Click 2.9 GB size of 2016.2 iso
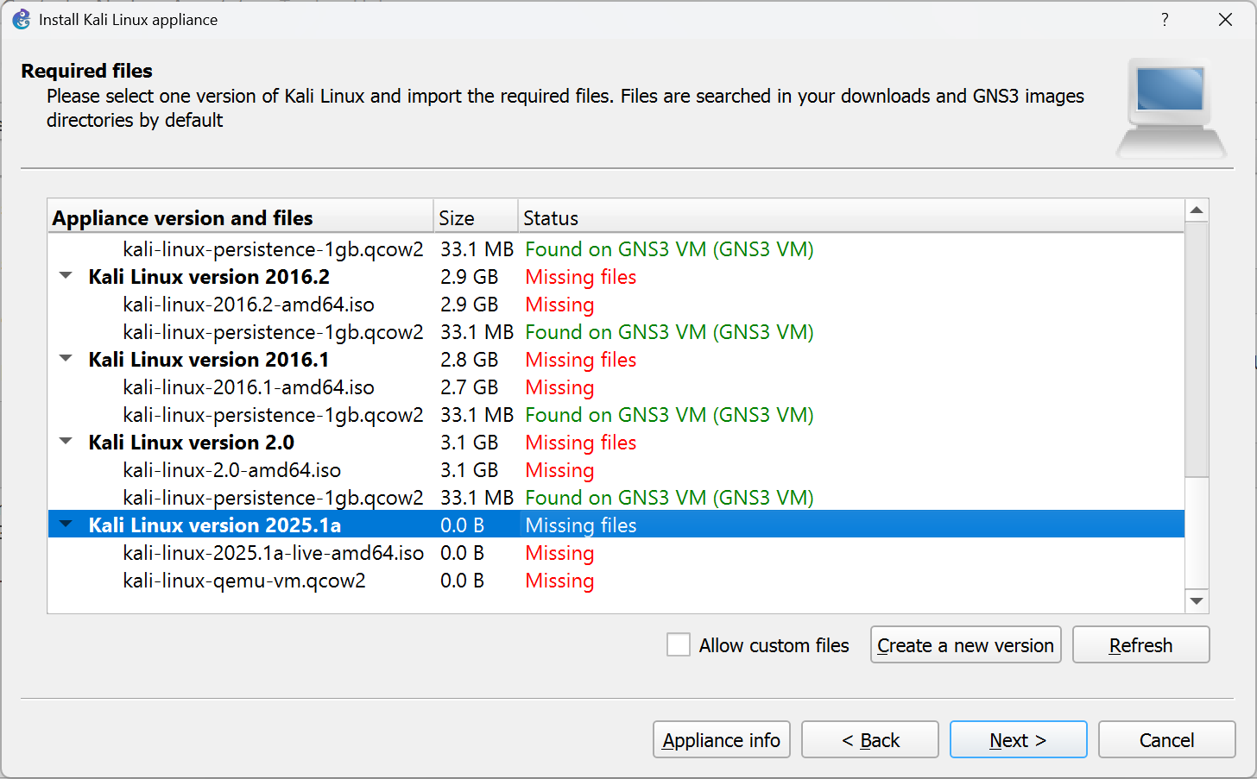The width and height of the screenshot is (1257, 779). click(469, 304)
